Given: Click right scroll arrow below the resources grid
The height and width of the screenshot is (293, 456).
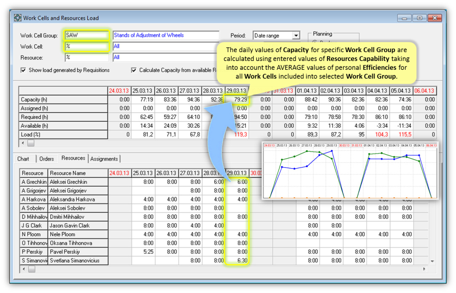Looking at the screenshot, I should (x=424, y=269).
